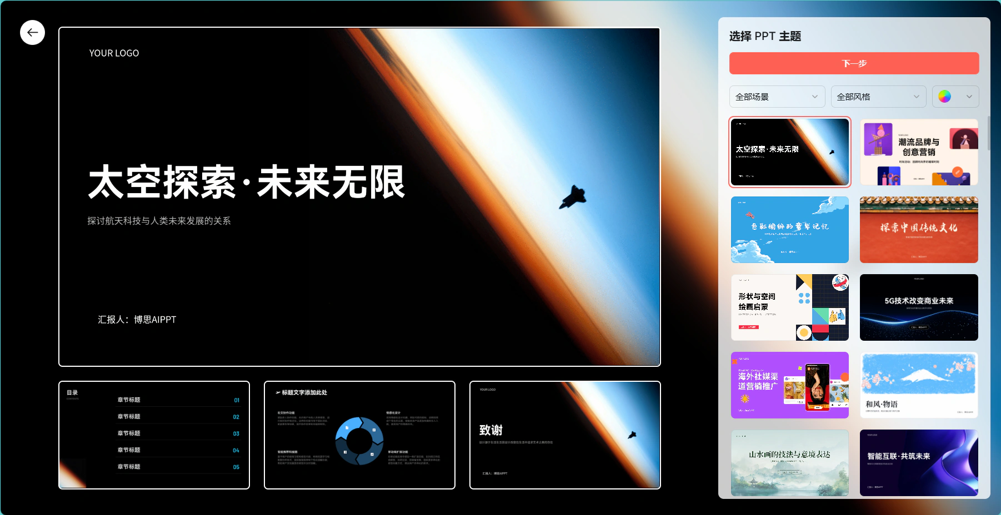1001x515 pixels.
Task: Open the 标题文字添加此处 diagram slide preview
Action: click(x=359, y=435)
